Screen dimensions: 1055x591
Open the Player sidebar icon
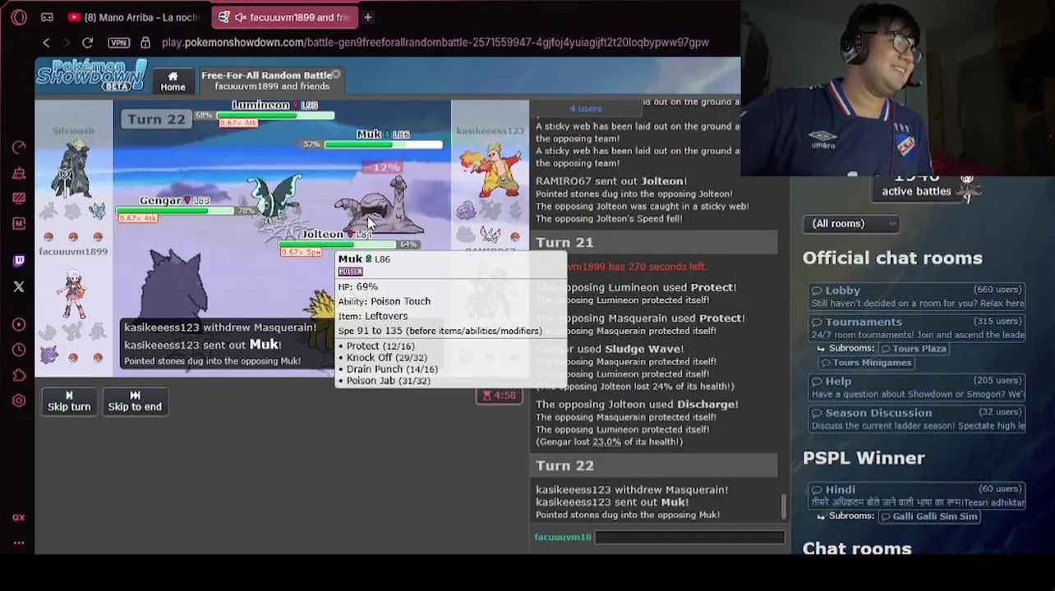click(x=19, y=324)
